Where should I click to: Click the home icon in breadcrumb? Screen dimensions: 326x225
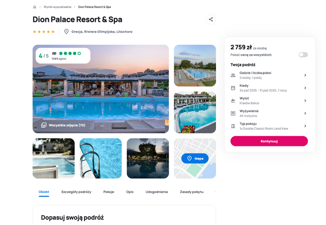click(35, 7)
